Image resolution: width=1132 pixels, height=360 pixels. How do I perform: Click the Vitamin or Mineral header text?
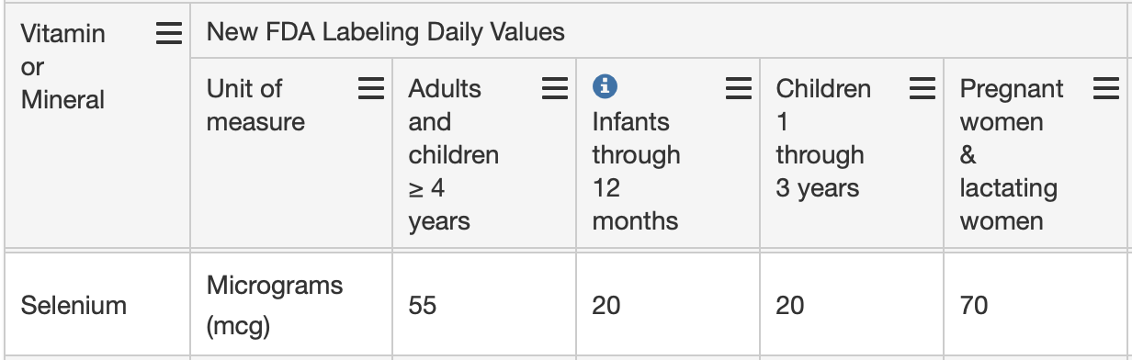(x=63, y=67)
